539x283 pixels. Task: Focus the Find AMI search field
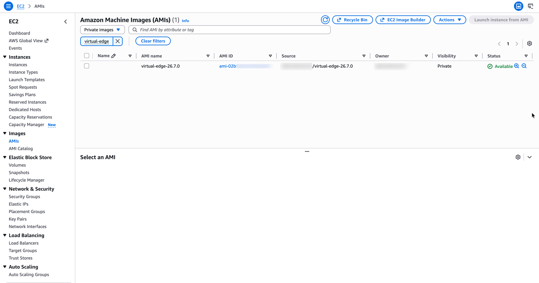click(x=230, y=30)
